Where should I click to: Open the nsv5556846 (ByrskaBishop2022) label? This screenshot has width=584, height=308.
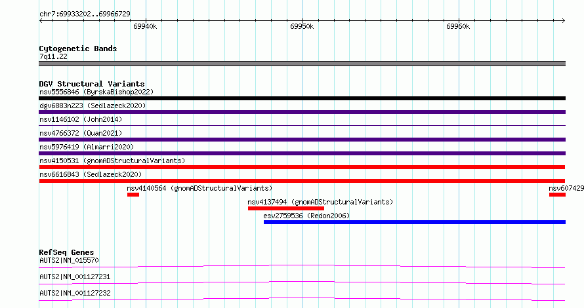[96, 92]
